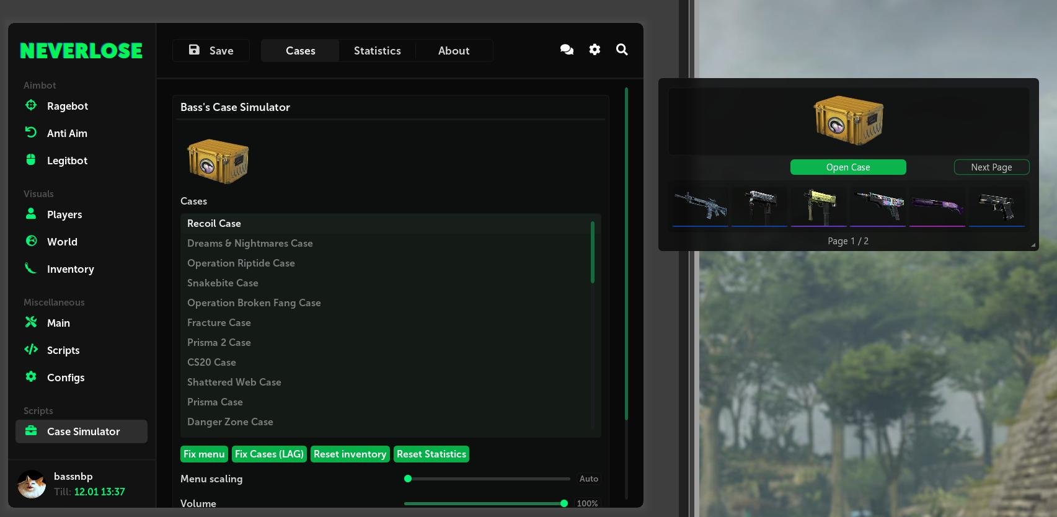Click Reset Statistics button
The image size is (1057, 517).
pyautogui.click(x=431, y=454)
